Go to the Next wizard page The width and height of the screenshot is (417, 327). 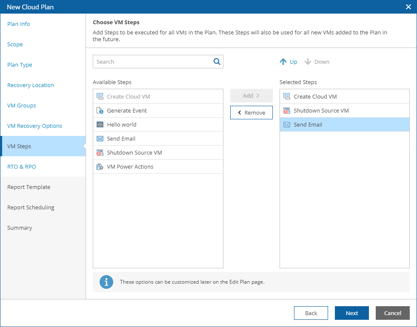(x=351, y=313)
